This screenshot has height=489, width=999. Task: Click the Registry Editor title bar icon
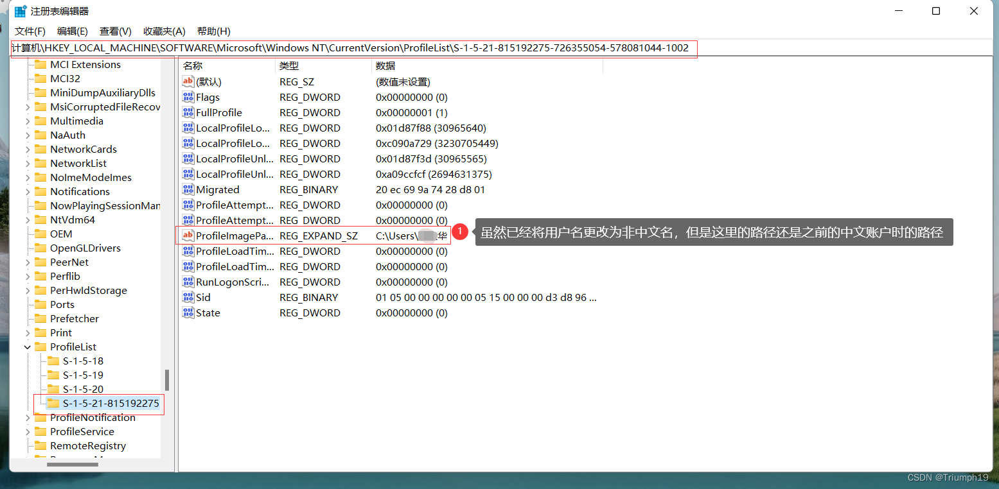coord(19,10)
